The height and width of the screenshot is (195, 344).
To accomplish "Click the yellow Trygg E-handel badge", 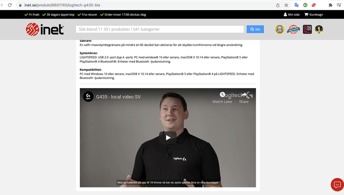I will pos(280,29).
